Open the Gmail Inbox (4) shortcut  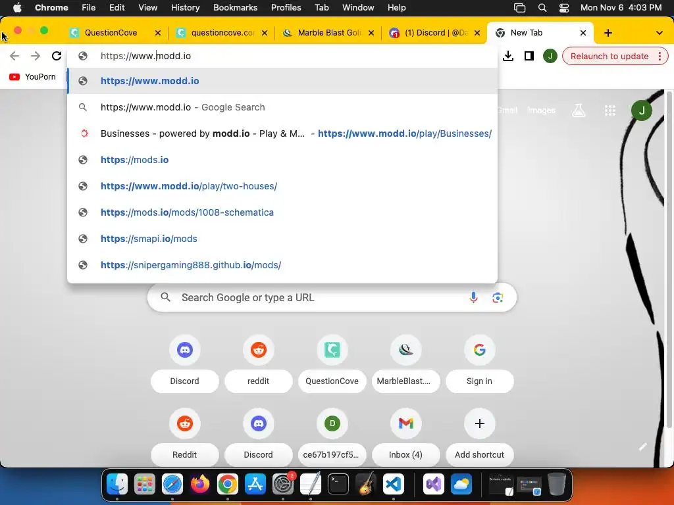coord(405,437)
